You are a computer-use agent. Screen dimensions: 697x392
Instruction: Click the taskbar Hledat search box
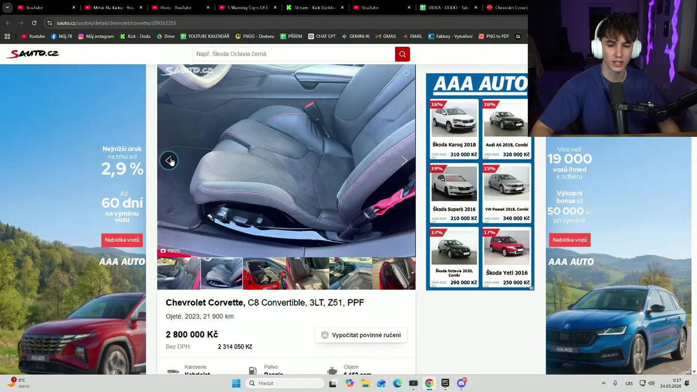click(284, 383)
